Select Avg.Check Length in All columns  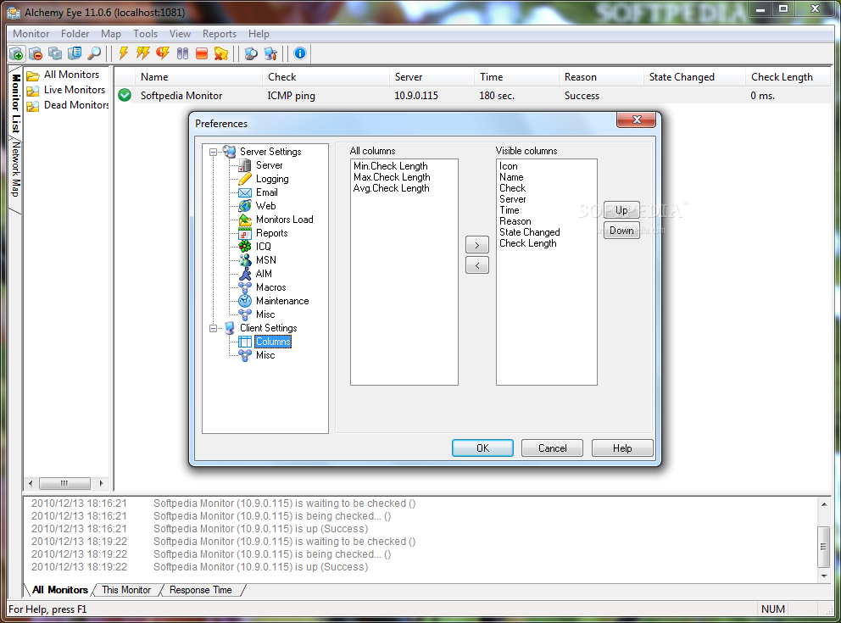391,188
